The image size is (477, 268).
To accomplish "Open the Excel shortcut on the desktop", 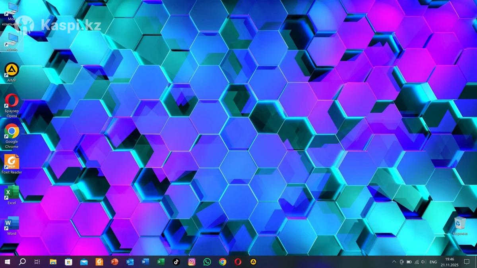I will pos(12,193).
